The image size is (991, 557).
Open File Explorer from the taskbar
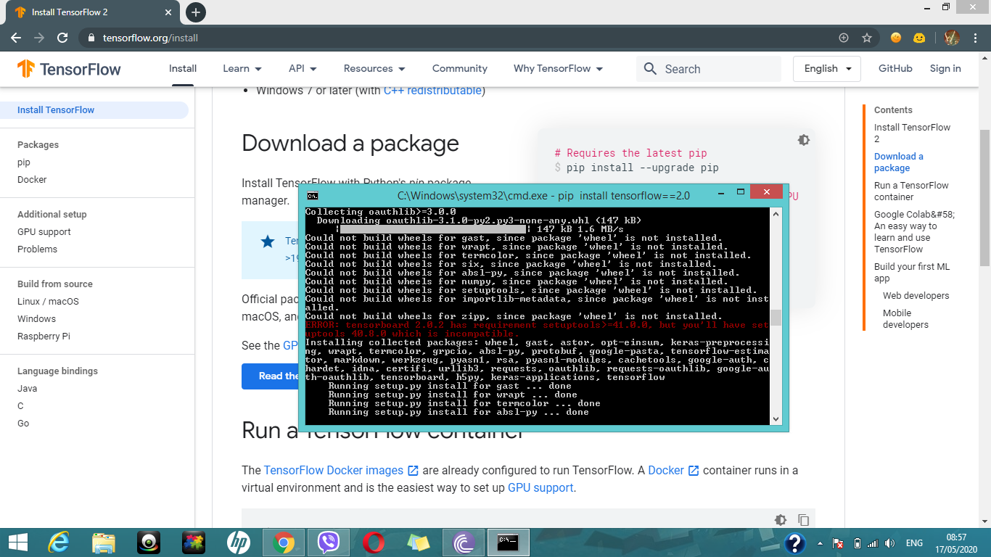click(104, 542)
